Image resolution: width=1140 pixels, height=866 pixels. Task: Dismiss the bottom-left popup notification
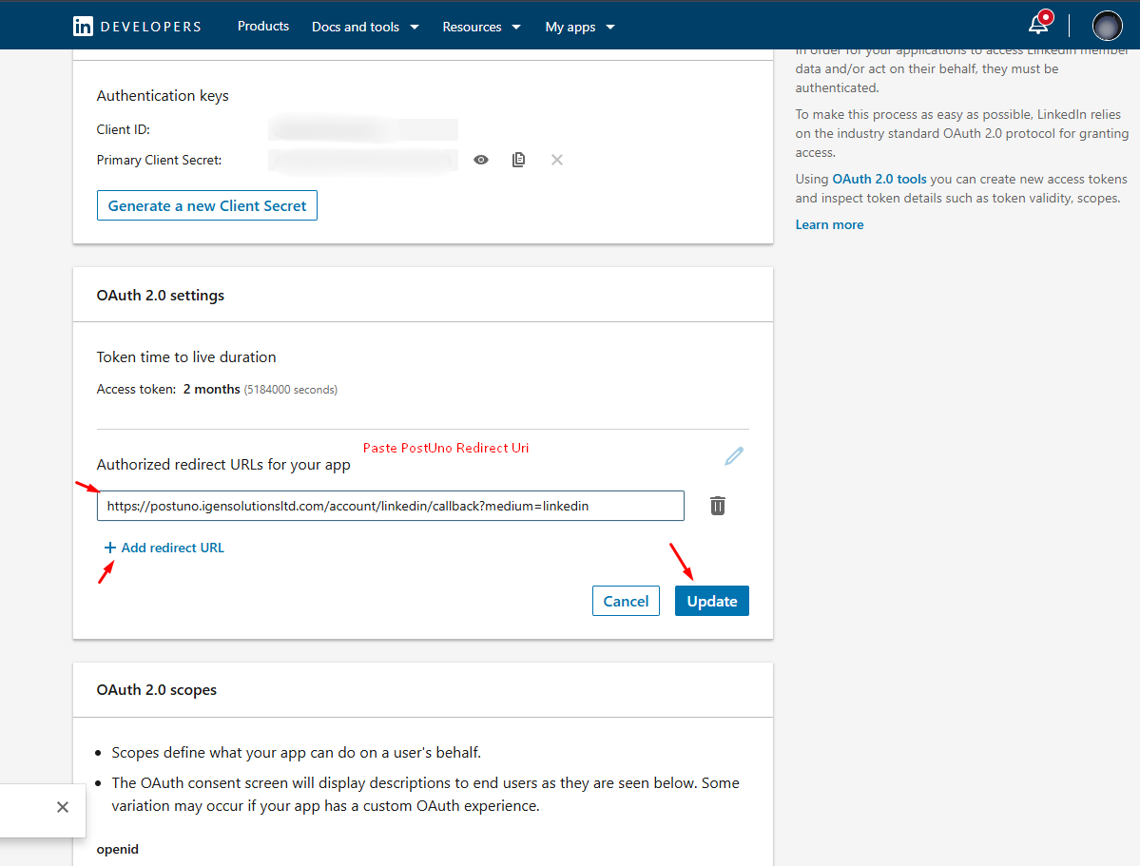pos(63,807)
